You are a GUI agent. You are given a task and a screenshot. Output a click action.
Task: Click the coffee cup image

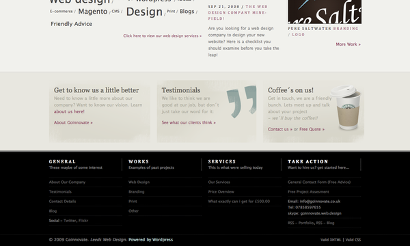click(x=346, y=107)
